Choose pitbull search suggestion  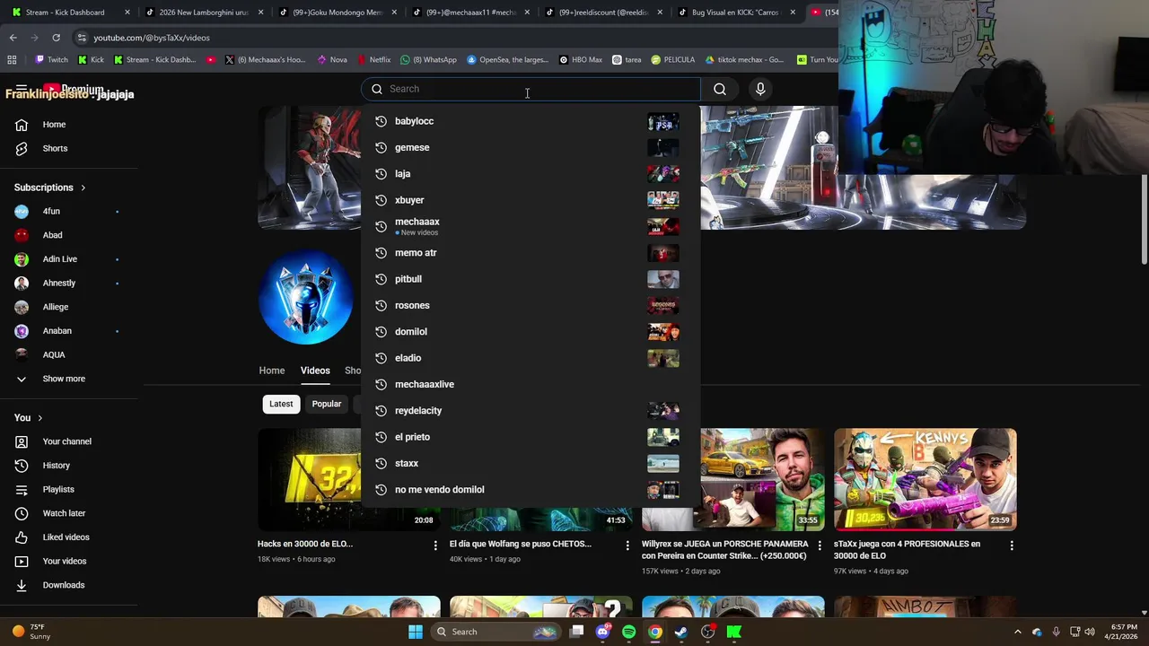point(530,279)
